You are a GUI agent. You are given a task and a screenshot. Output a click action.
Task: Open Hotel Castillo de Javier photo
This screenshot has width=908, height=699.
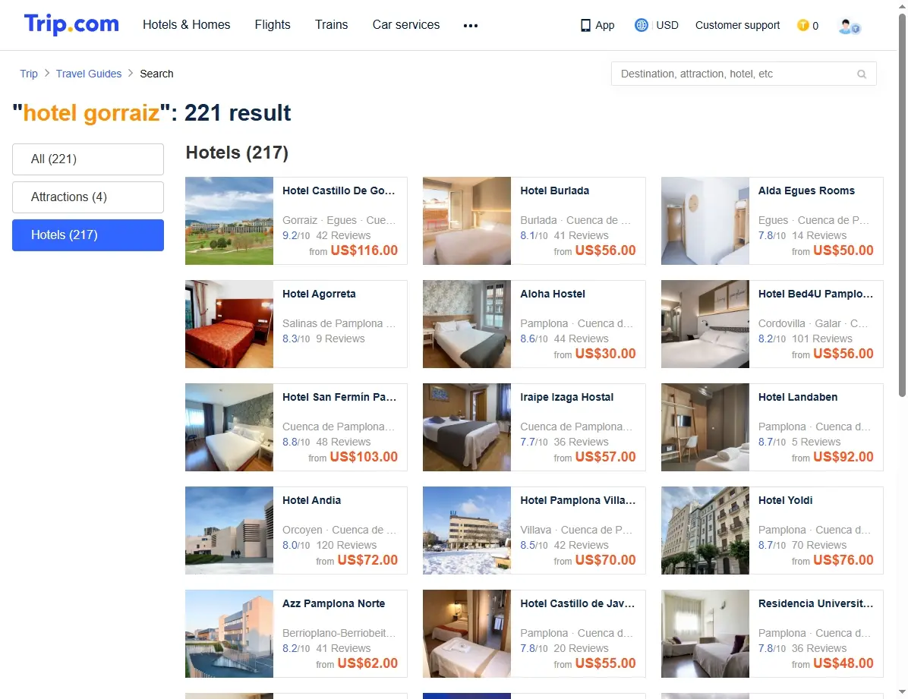click(467, 634)
